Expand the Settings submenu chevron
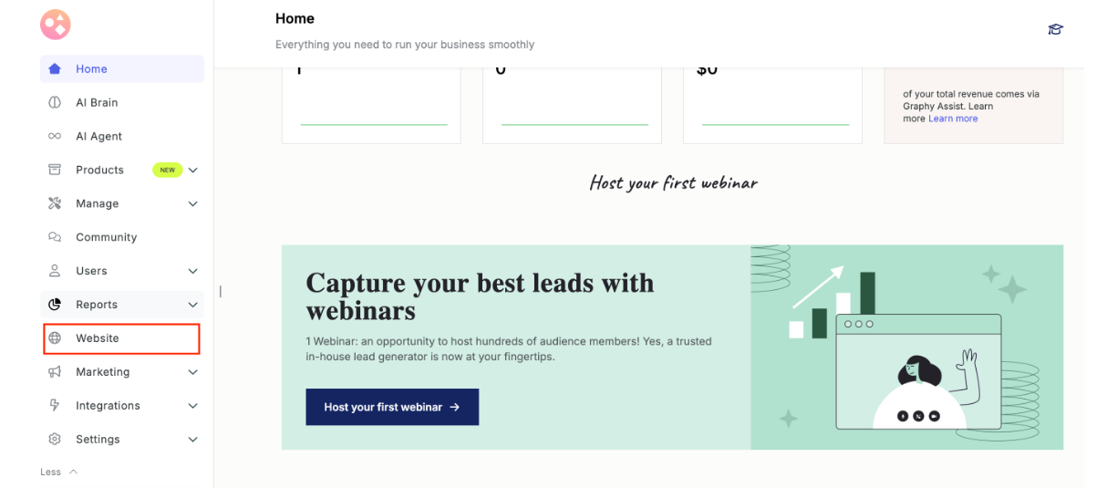Screen dimensions: 1107x488 coord(193,440)
